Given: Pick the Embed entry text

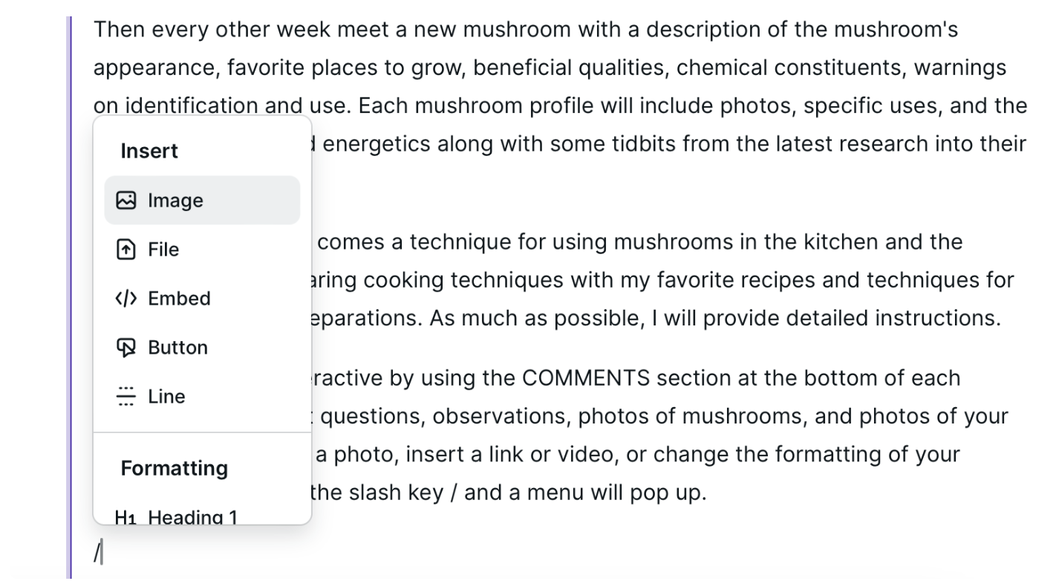Looking at the screenshot, I should click(179, 299).
